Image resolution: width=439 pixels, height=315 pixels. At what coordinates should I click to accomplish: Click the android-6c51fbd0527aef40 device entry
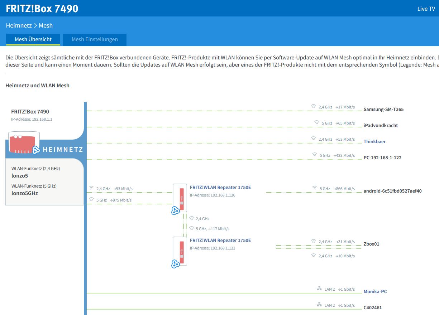(x=392, y=191)
